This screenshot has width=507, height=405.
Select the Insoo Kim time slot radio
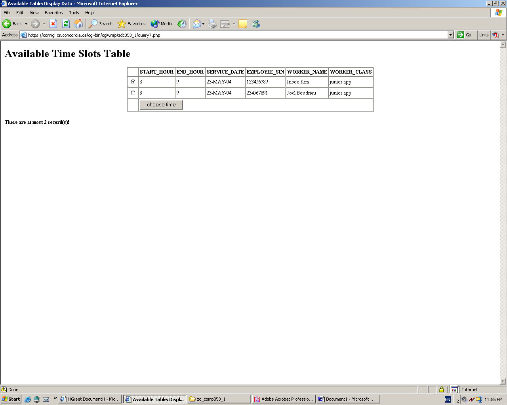[133, 82]
